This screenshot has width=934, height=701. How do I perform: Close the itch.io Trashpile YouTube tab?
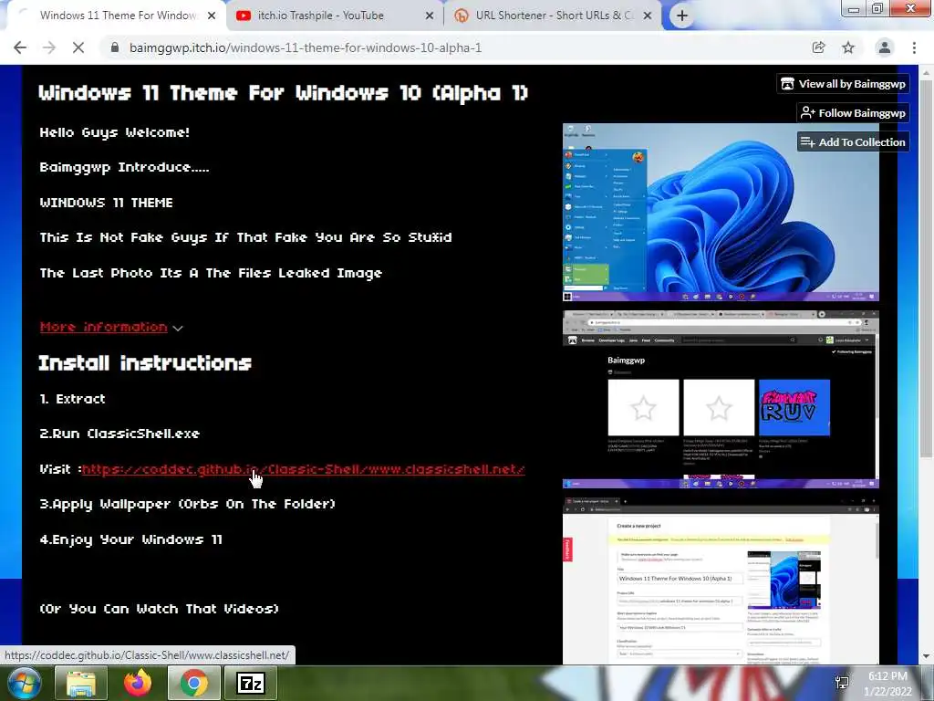430,16
